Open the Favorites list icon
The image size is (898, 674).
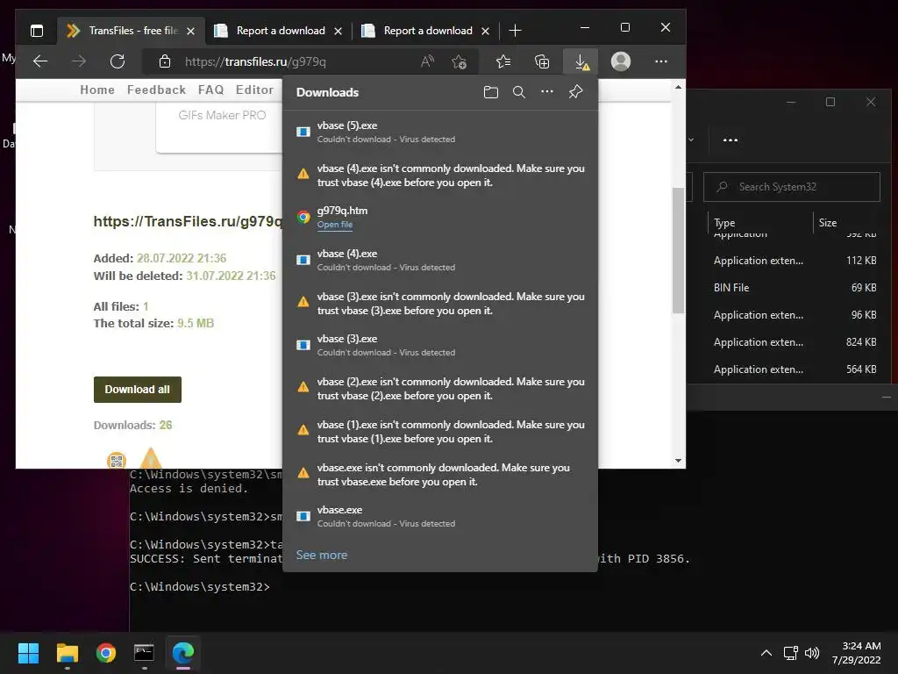tap(503, 61)
